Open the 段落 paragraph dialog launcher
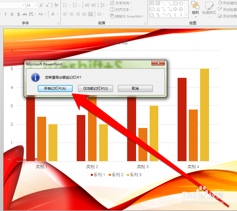 pos(145,23)
